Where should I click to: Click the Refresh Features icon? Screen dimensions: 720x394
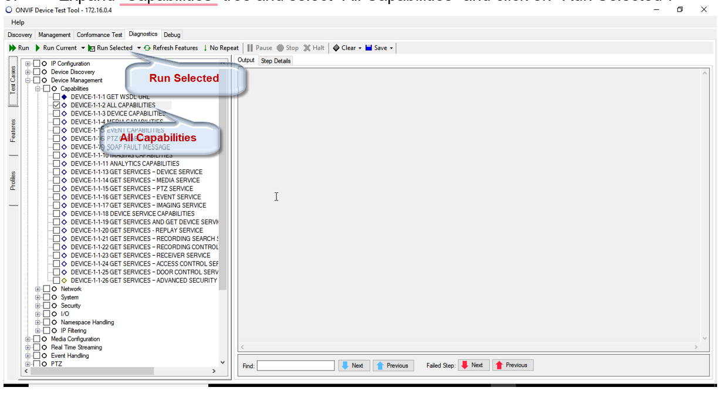tap(147, 48)
